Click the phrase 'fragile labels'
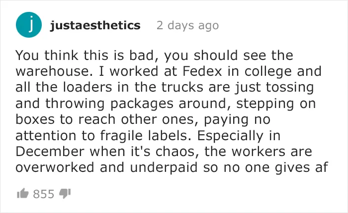348x213 pixels. pyautogui.click(x=146, y=136)
